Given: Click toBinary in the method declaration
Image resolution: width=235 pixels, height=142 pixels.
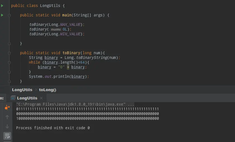Looking at the screenshot, I should 71,53.
